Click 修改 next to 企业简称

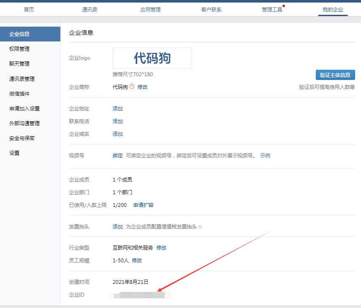click(143, 87)
